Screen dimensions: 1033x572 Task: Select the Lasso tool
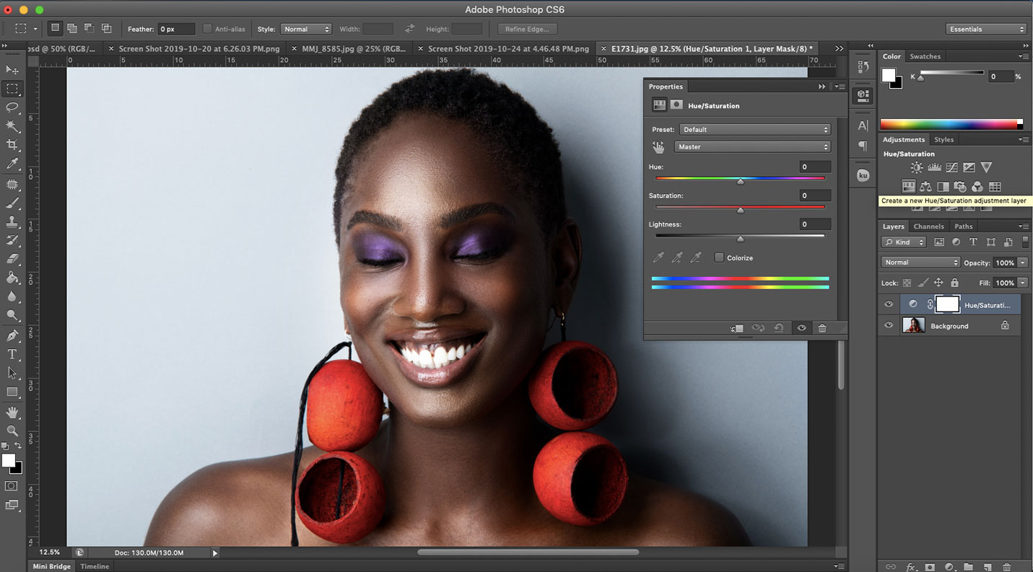(x=12, y=107)
